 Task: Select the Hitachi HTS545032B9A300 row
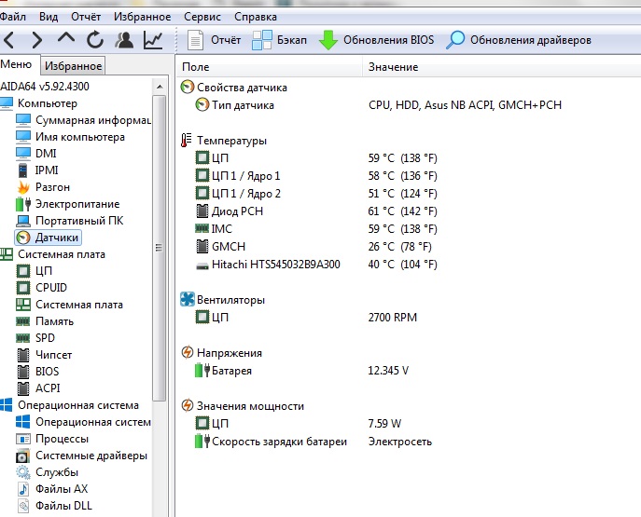point(316,265)
